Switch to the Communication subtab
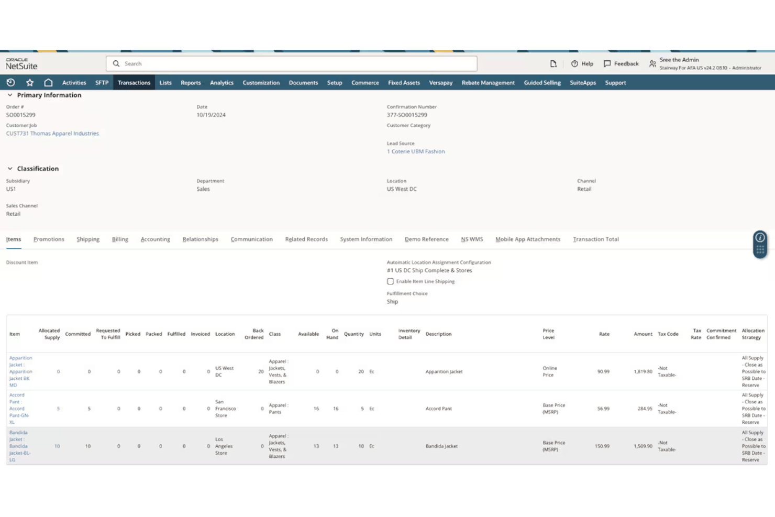Image resolution: width=775 pixels, height=517 pixels. click(252, 239)
